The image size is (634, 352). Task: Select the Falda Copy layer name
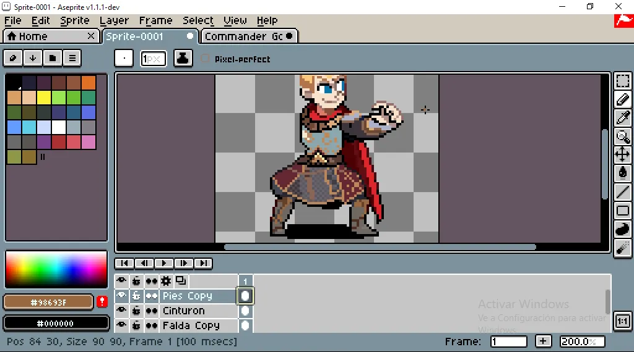[191, 325]
